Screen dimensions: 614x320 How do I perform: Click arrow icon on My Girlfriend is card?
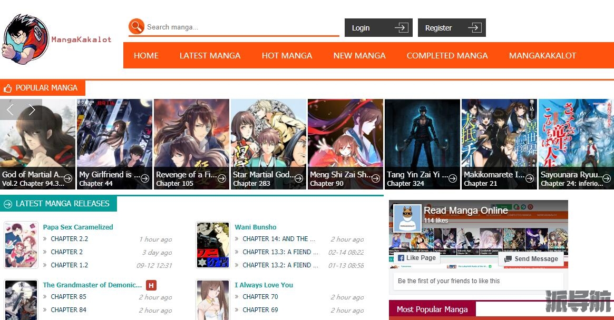(x=145, y=178)
